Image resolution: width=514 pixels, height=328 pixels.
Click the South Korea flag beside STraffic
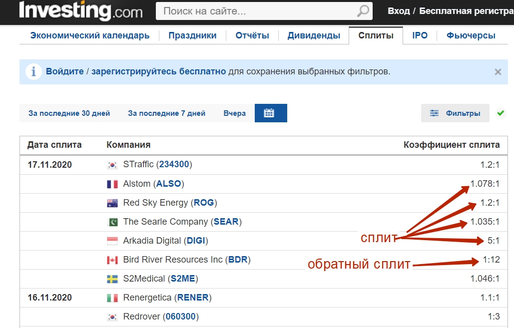click(112, 165)
